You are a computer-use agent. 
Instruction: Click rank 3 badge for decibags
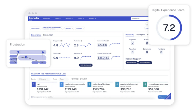pyautogui.click(x=89, y=85)
